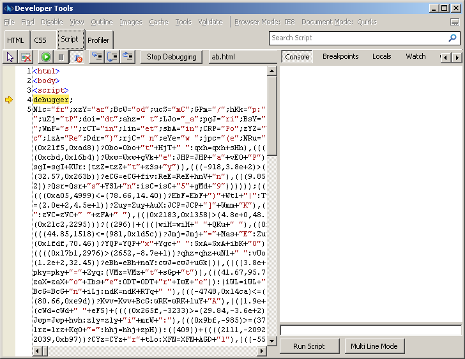Click the Step Over icon
Screen dimensions: 465x359
click(112, 57)
